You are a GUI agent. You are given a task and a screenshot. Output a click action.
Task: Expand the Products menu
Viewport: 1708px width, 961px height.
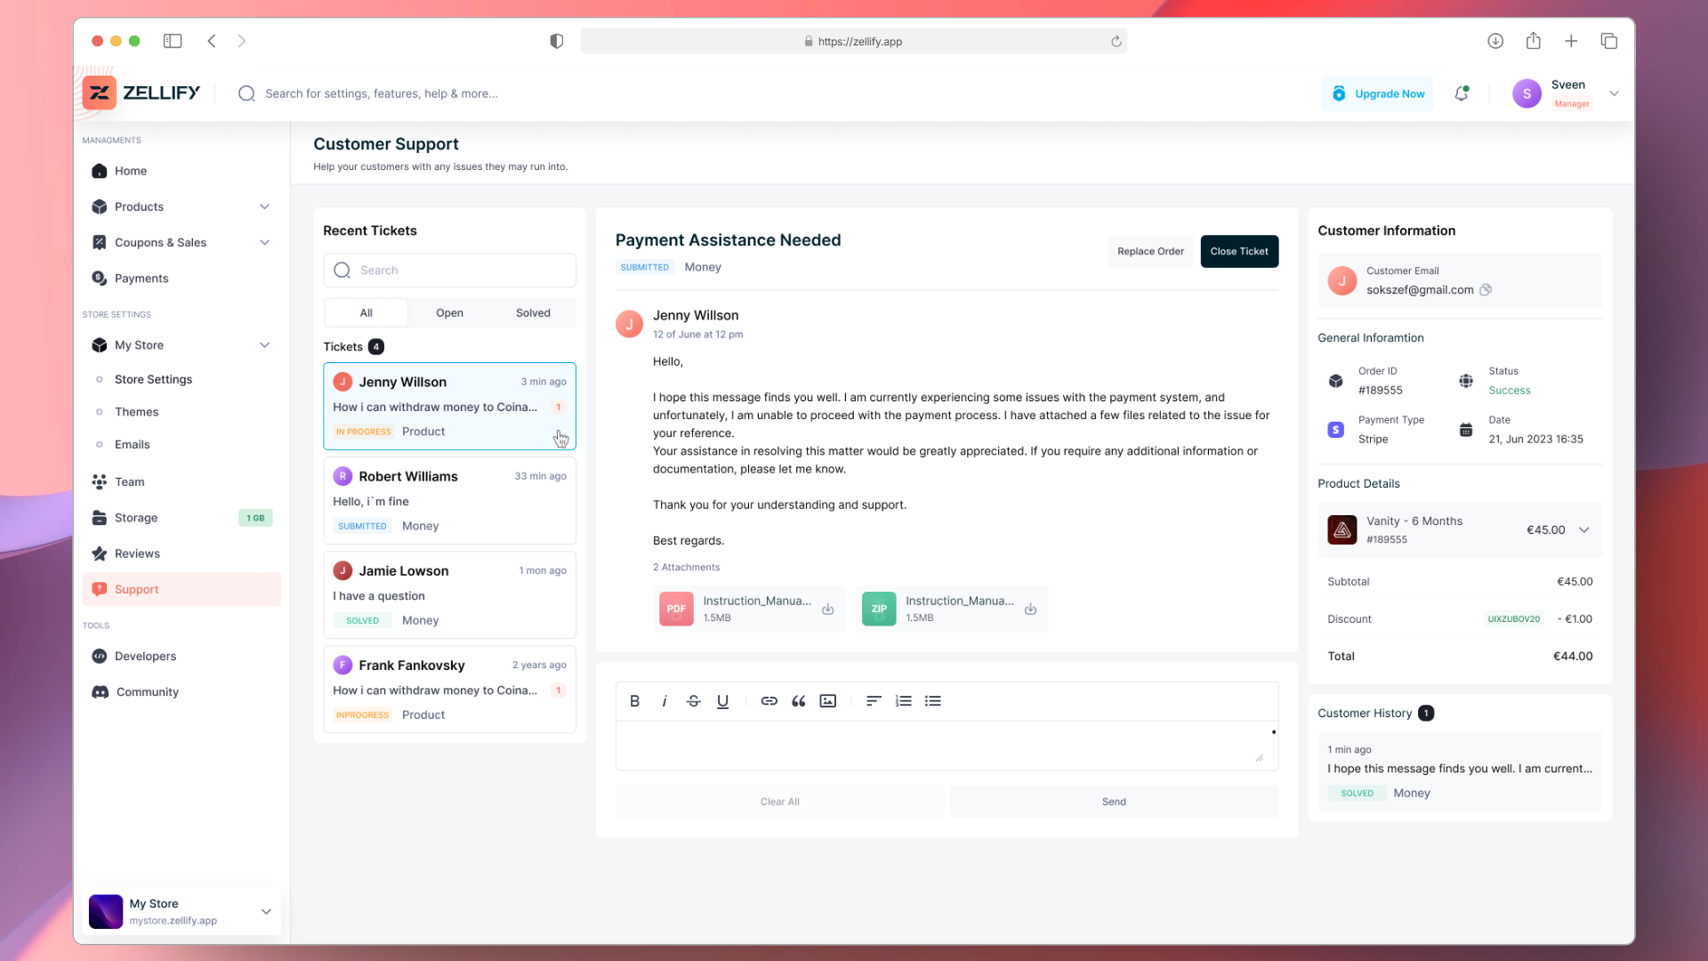click(264, 206)
